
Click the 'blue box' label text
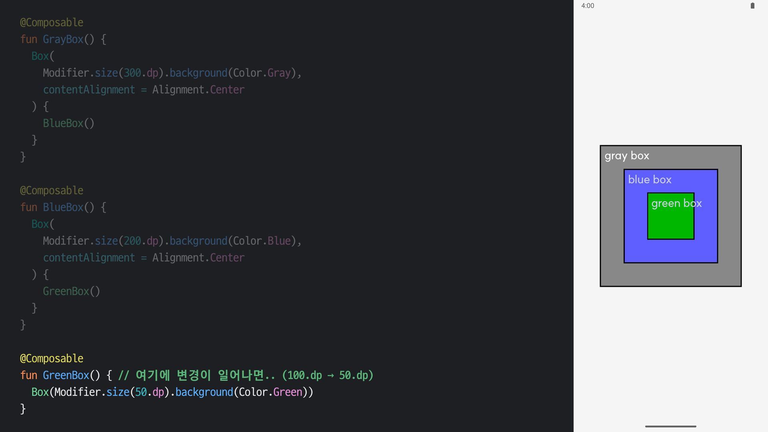pos(650,180)
